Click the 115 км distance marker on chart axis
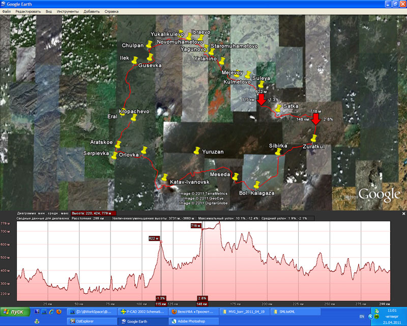This screenshot has height=326, width=407. click(161, 304)
